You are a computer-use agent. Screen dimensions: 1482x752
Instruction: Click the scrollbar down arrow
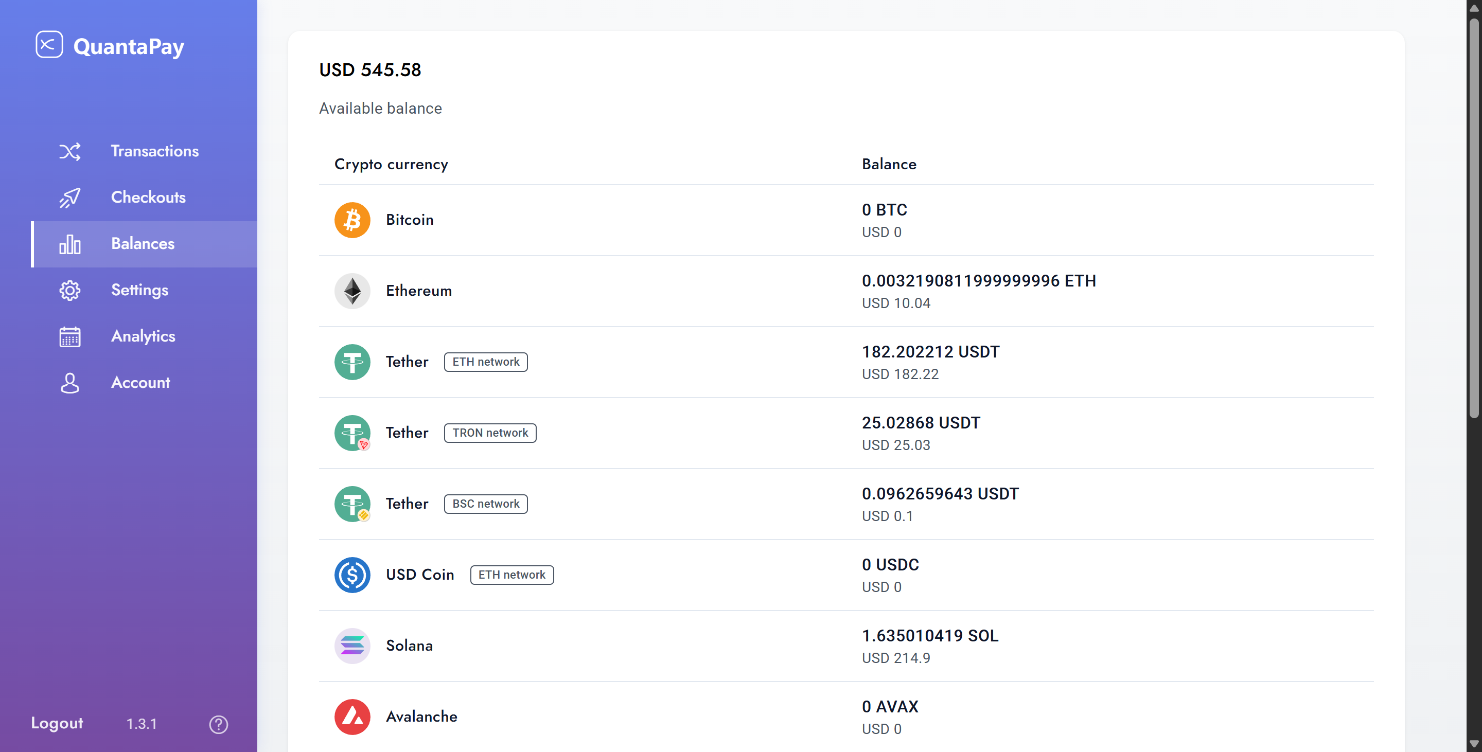[x=1474, y=744]
